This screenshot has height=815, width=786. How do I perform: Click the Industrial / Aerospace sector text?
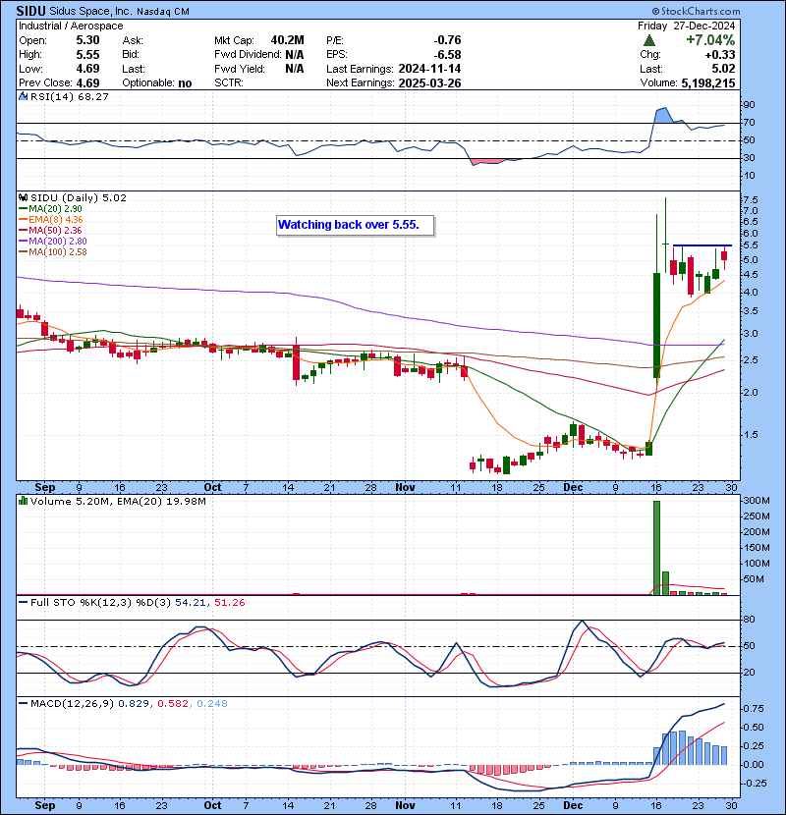pyautogui.click(x=71, y=26)
